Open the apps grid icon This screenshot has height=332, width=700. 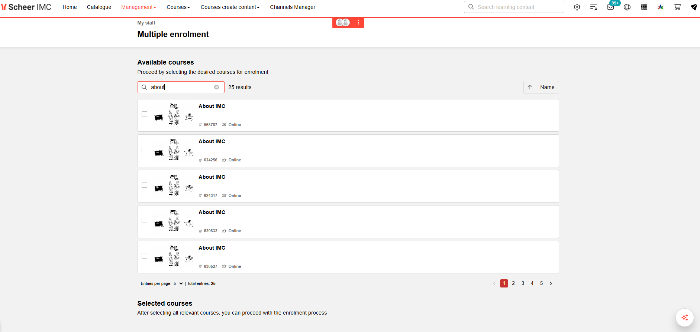[644, 7]
